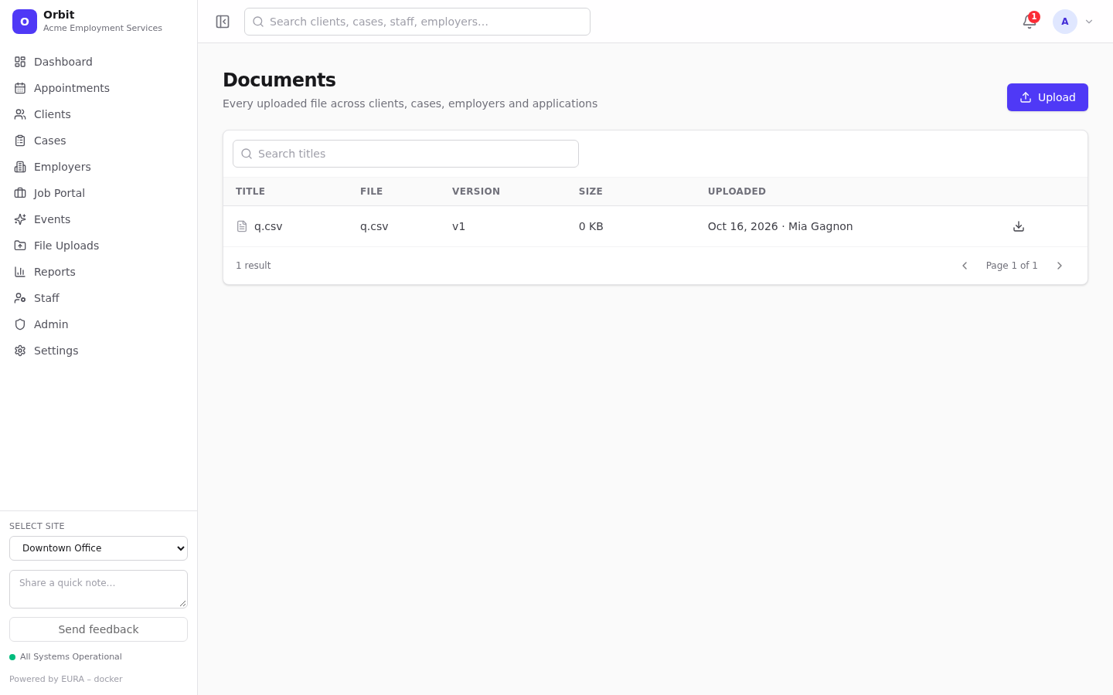The height and width of the screenshot is (695, 1113).
Task: Click the Page 1 of 1 label
Action: [1012, 266]
